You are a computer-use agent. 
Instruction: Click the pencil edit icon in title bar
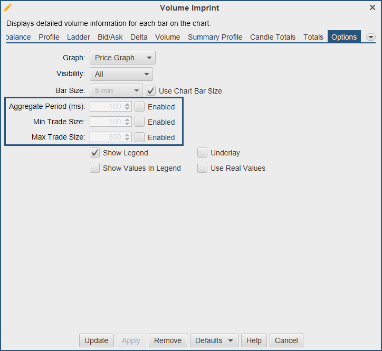point(8,8)
